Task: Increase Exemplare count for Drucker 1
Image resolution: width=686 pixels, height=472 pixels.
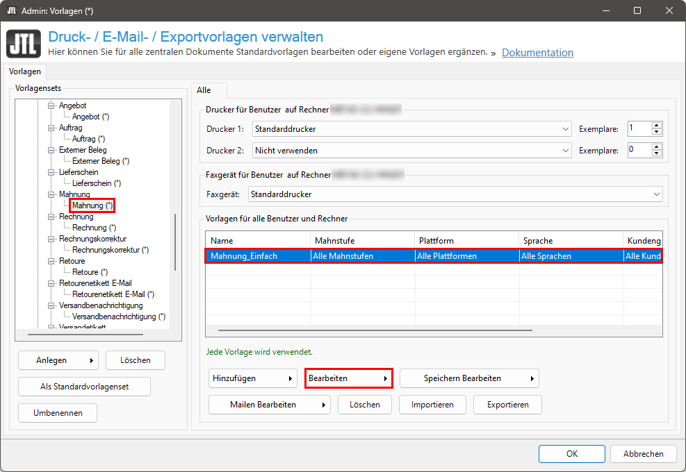Action: pyautogui.click(x=656, y=126)
